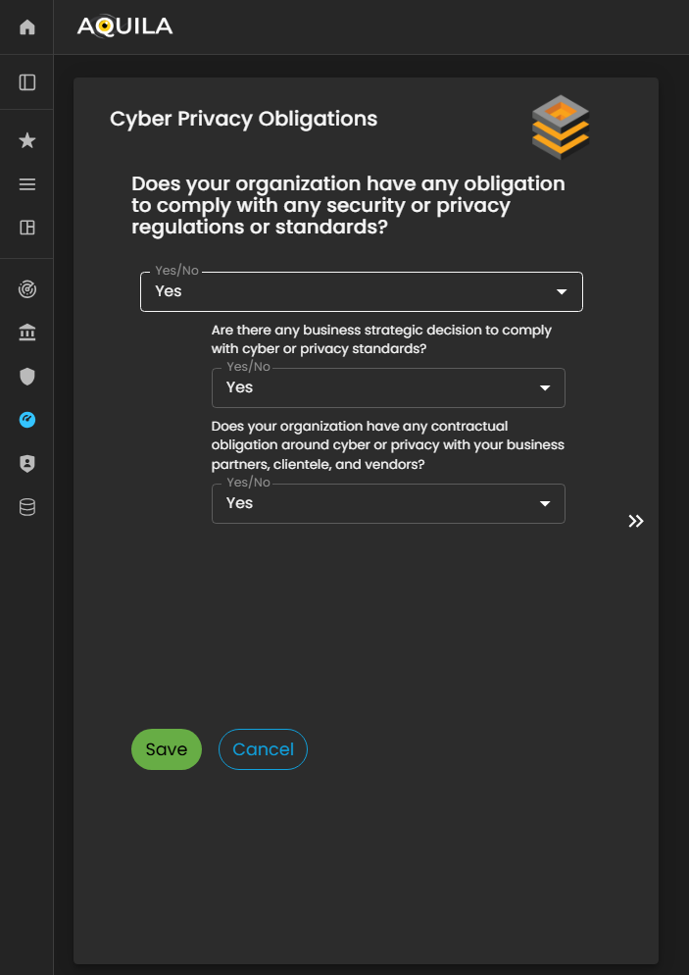Viewport: 689px width, 975px height.
Task: Click the stacked orange layers logo
Action: click(561, 128)
